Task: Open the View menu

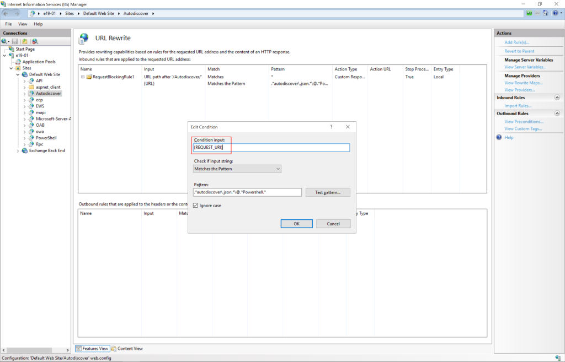Action: [x=22, y=24]
